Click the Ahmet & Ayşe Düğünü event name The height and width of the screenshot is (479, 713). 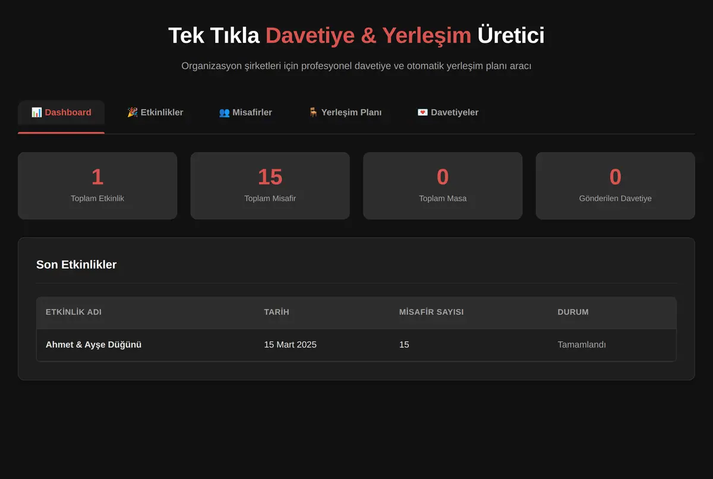click(x=94, y=345)
